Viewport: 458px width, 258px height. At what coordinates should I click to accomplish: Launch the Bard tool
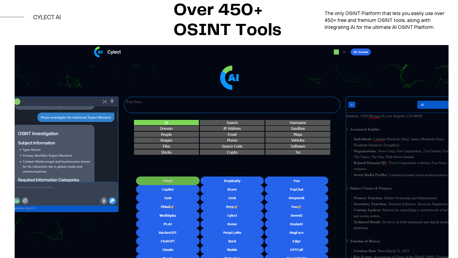coord(232,241)
